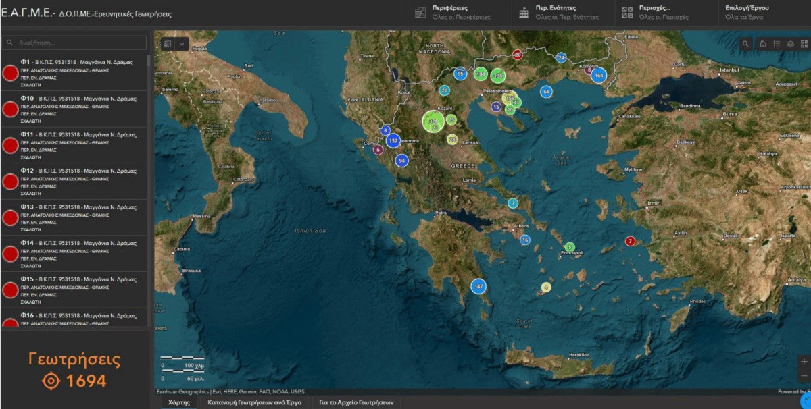Image resolution: width=811 pixels, height=409 pixels.
Task: Switch to the Χάρτης tab
Action: coord(178,402)
